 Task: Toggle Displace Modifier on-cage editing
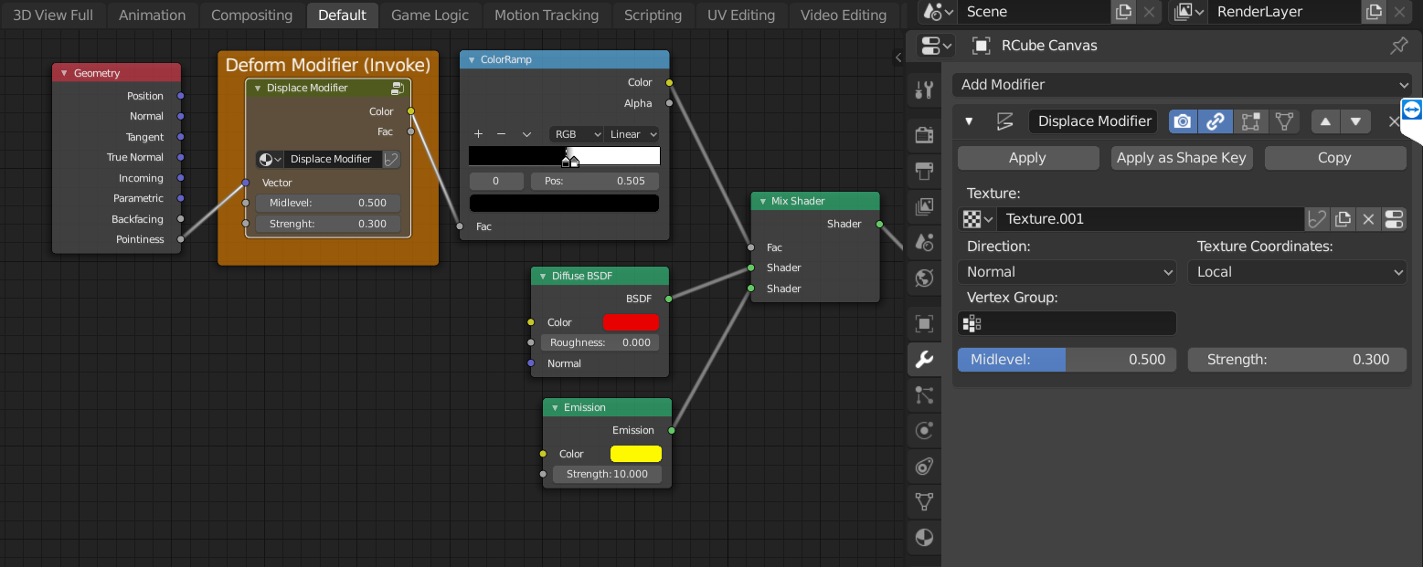pos(1285,121)
